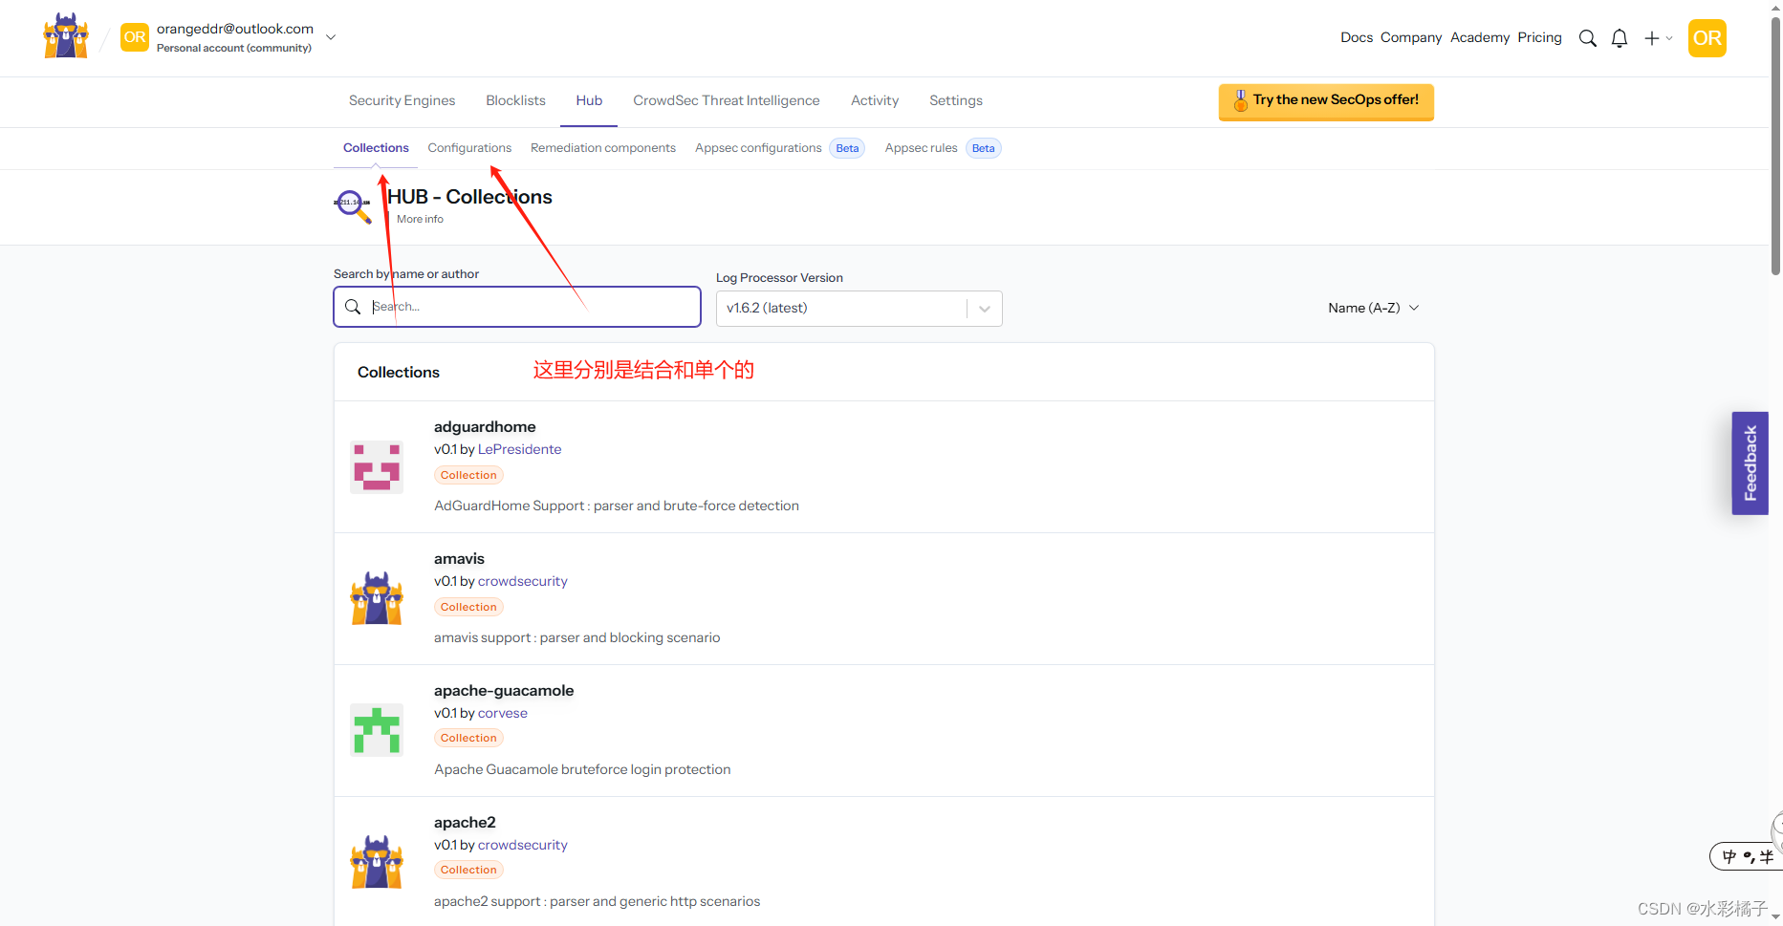Open Appsec configurations sub-tab
Image resolution: width=1783 pixels, height=926 pixels.
[758, 148]
